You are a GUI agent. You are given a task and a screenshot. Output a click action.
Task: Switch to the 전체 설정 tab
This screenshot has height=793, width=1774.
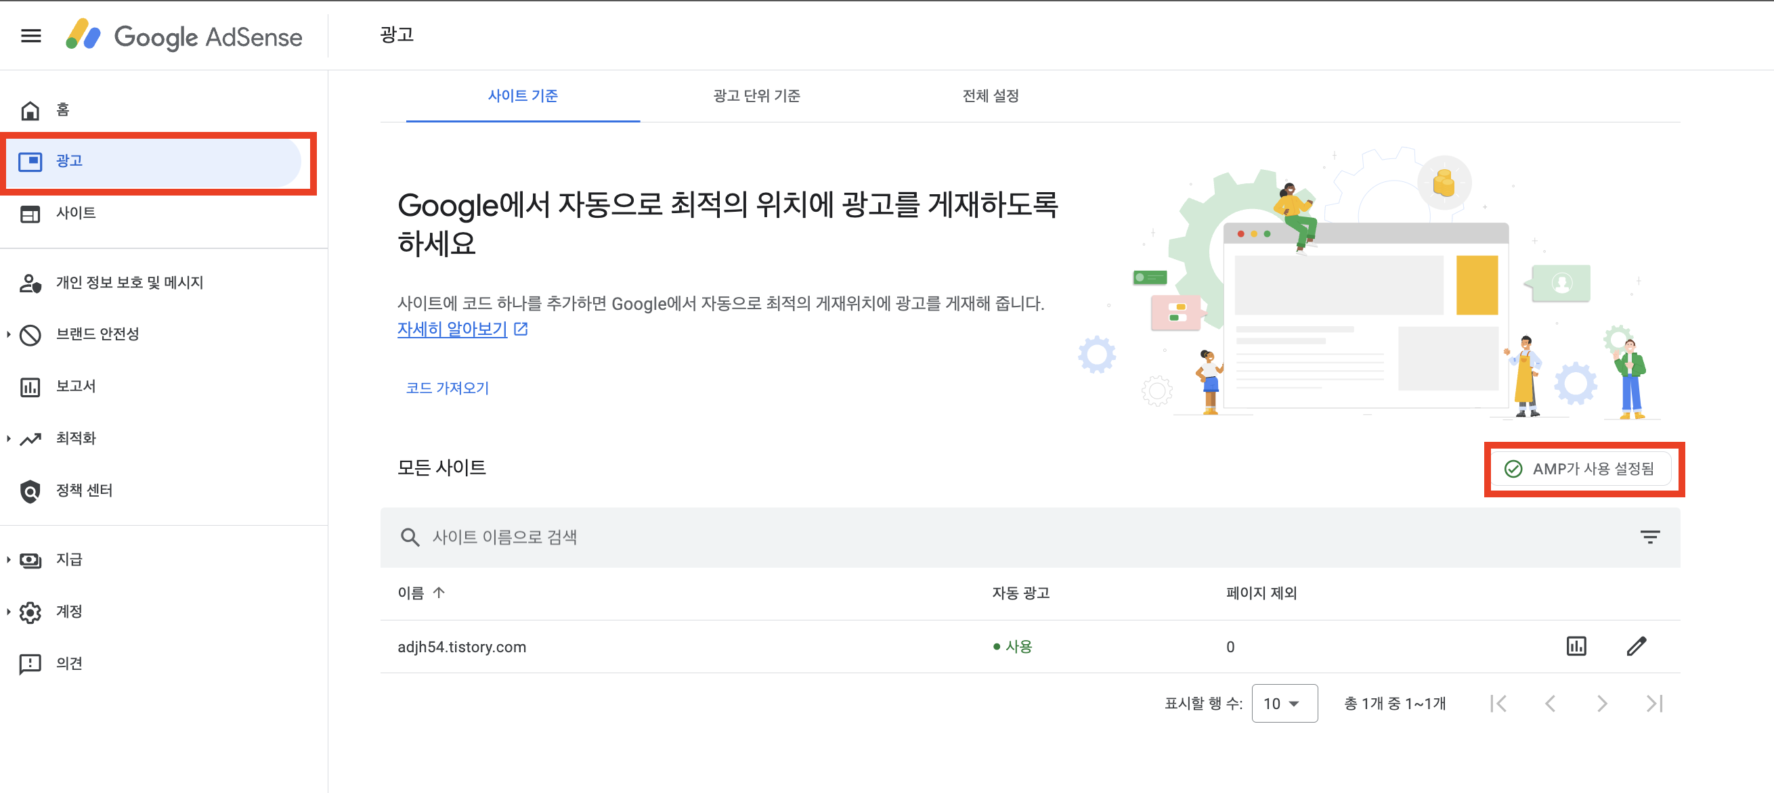point(990,95)
